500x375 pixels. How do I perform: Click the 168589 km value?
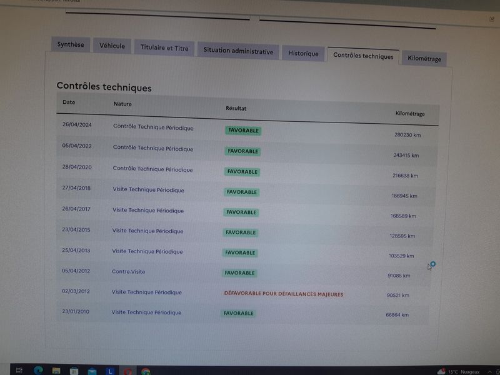click(403, 216)
